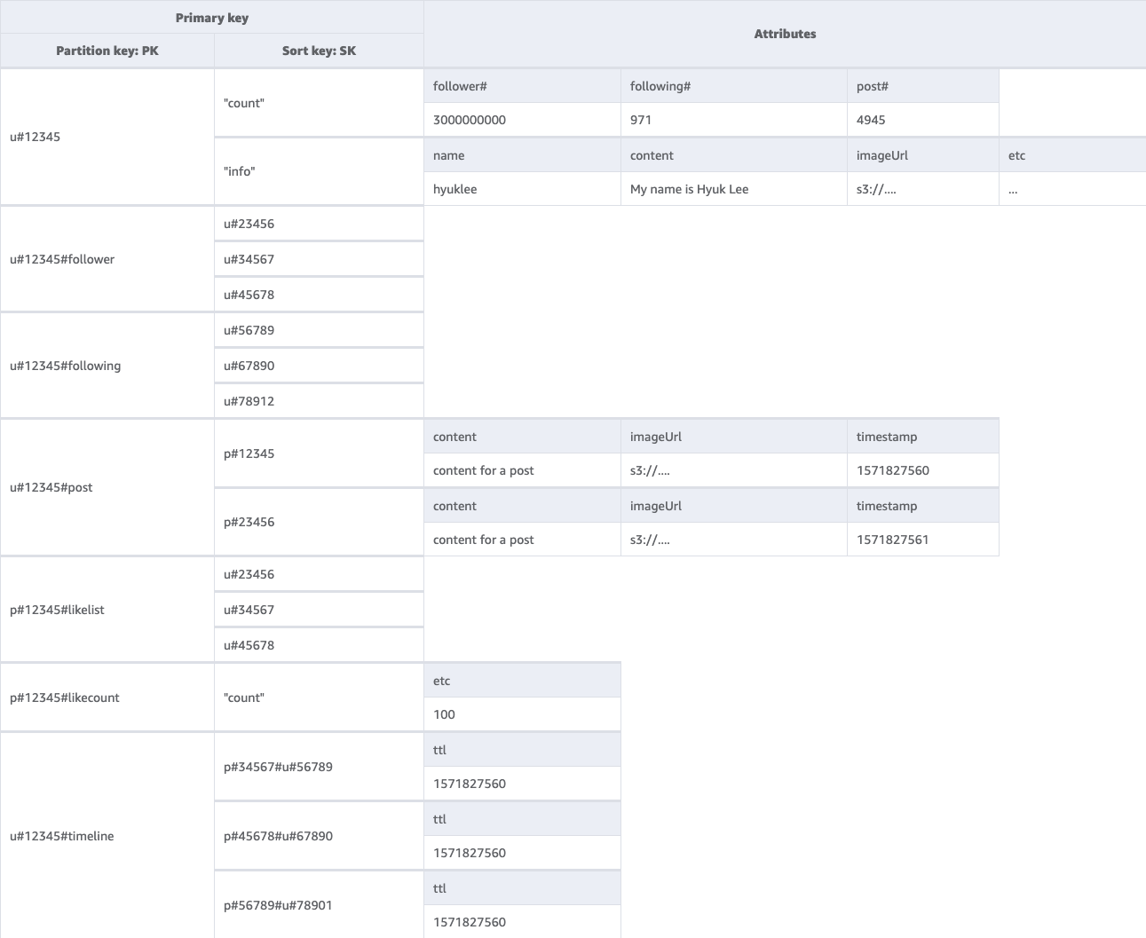This screenshot has width=1146, height=938.
Task: Click the p#56789#u#78901 sort key cell
Action: [277, 905]
